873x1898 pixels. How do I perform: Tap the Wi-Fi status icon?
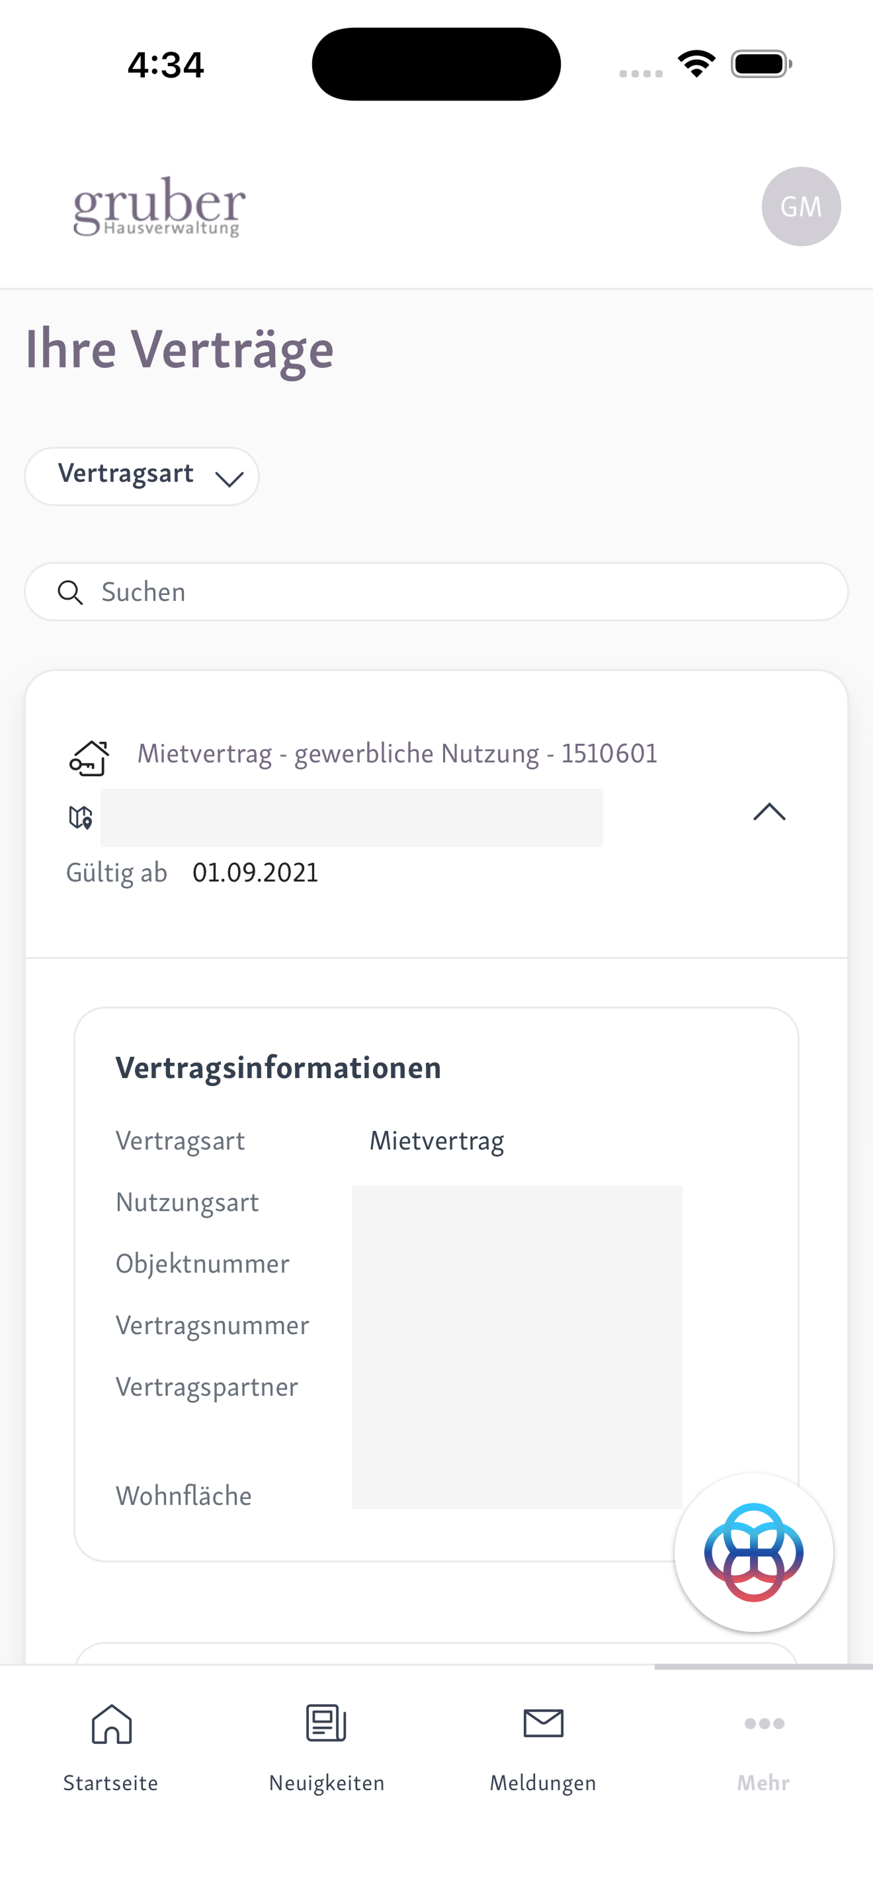tap(696, 64)
